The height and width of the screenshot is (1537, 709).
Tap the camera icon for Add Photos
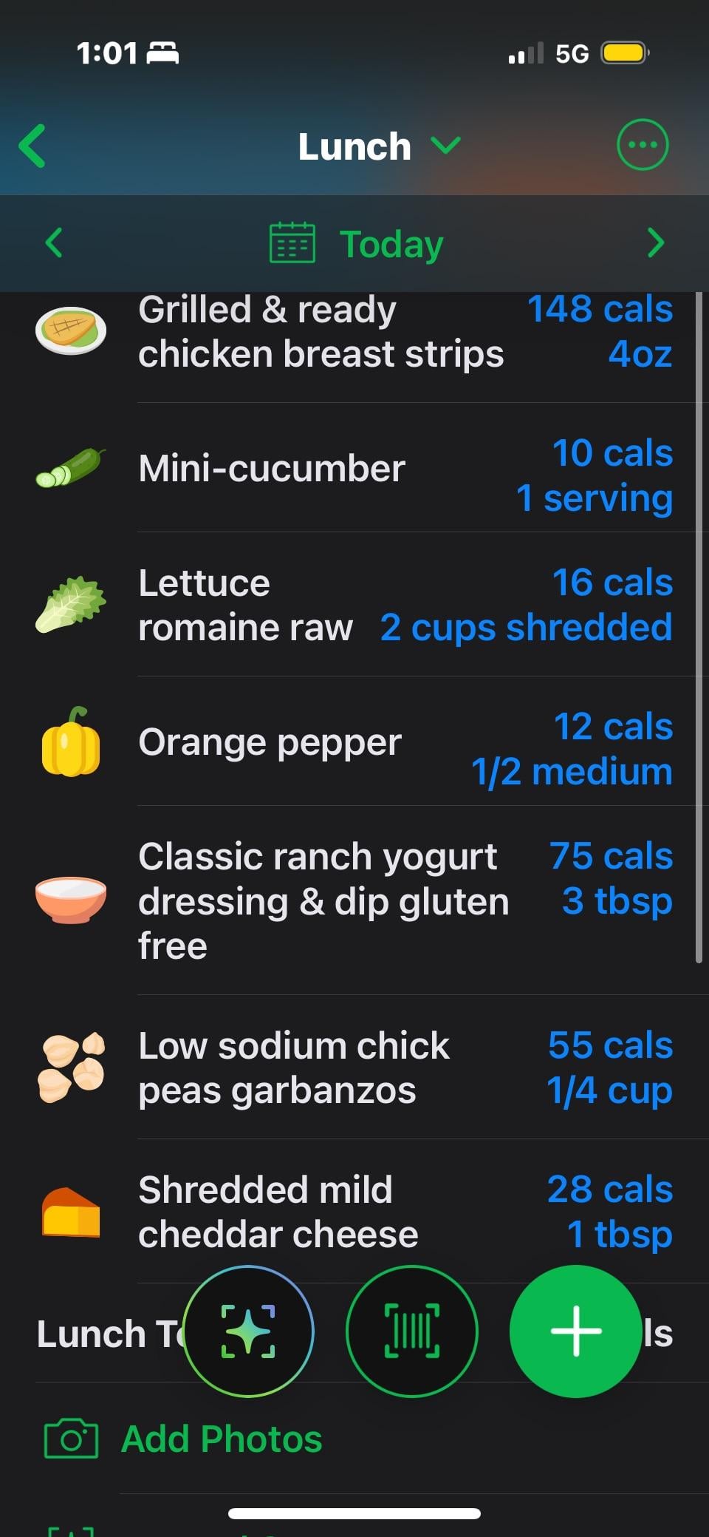[71, 1439]
